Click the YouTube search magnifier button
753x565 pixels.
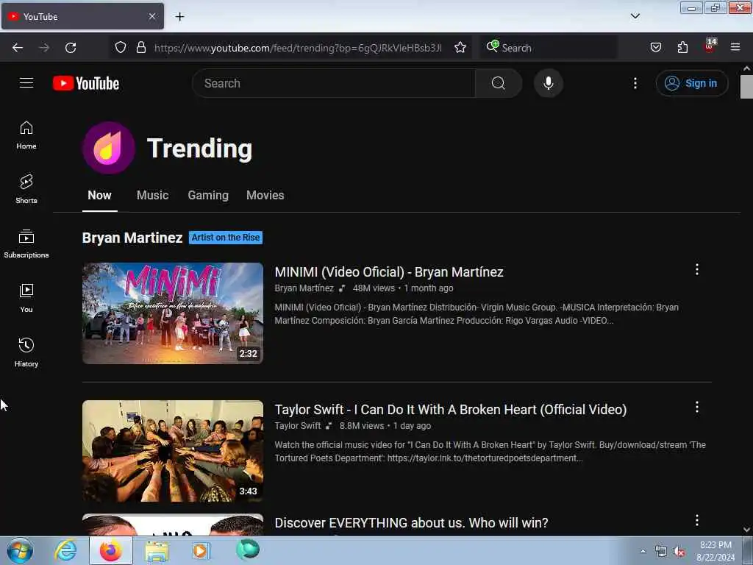[499, 83]
